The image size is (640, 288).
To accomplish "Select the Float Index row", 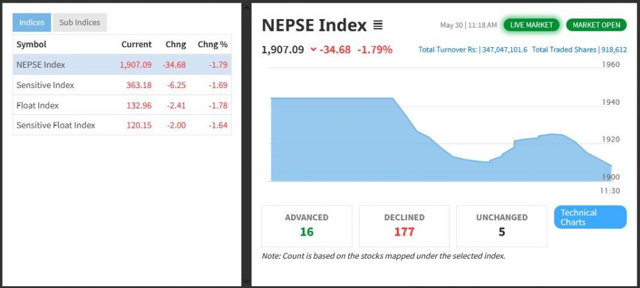I will (x=122, y=105).
